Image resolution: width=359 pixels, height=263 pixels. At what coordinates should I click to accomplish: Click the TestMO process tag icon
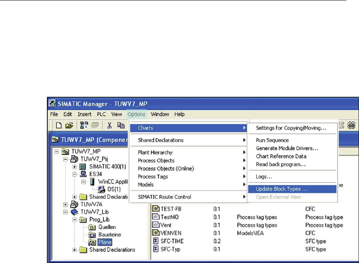(x=156, y=217)
